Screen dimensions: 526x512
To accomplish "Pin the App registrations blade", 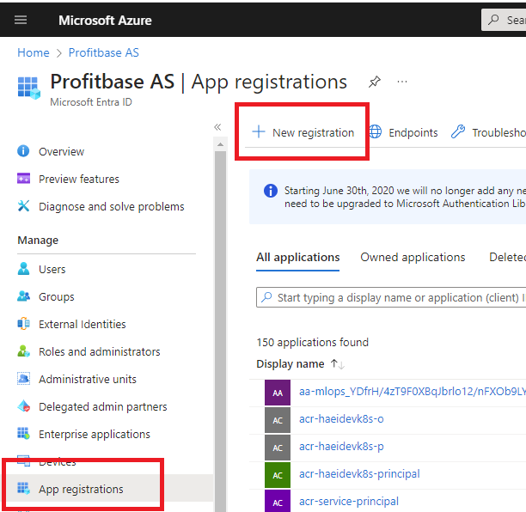I will tap(375, 82).
